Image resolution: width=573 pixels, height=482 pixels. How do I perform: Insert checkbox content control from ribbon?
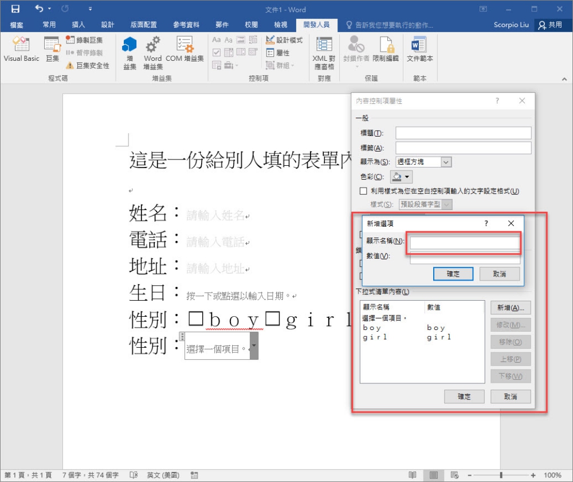pyautogui.click(x=217, y=52)
